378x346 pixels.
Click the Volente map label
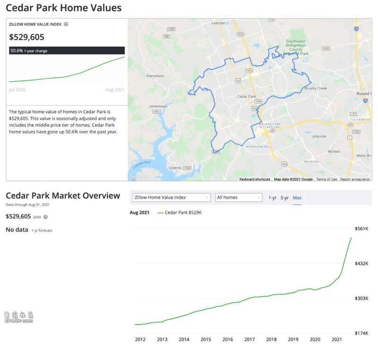point(175,168)
